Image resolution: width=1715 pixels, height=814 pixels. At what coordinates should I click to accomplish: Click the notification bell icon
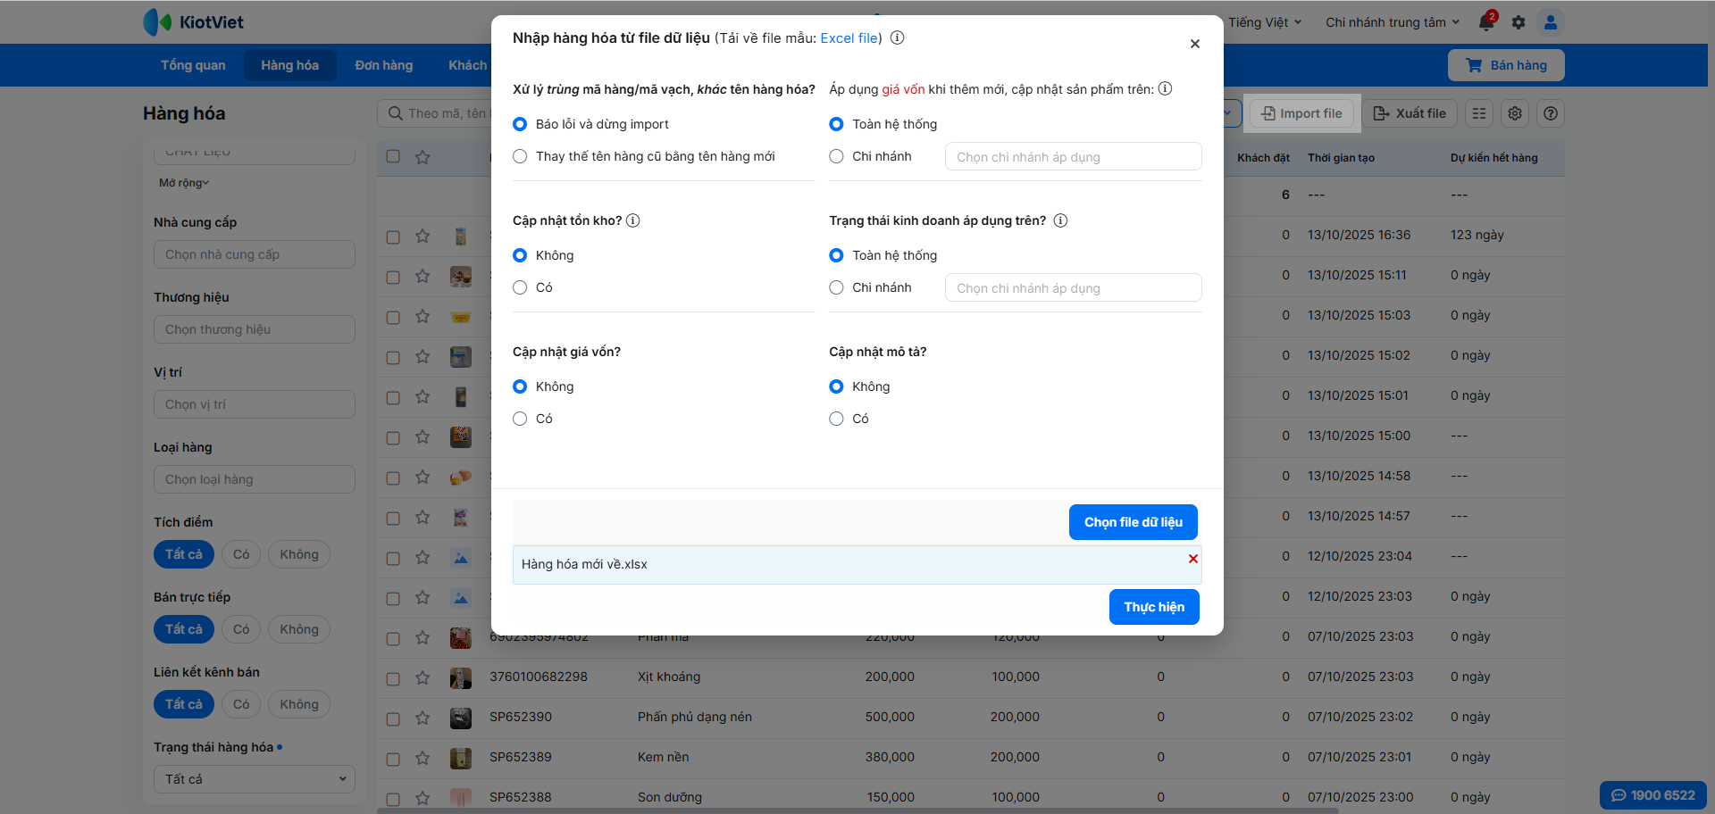click(x=1486, y=22)
